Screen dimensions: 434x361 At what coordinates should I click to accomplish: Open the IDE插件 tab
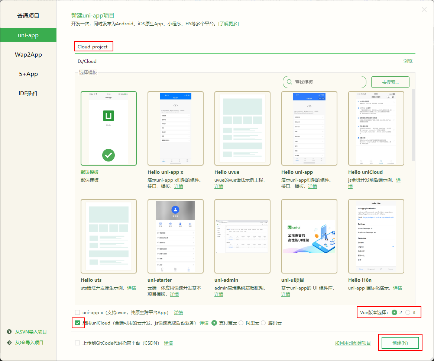click(x=28, y=93)
